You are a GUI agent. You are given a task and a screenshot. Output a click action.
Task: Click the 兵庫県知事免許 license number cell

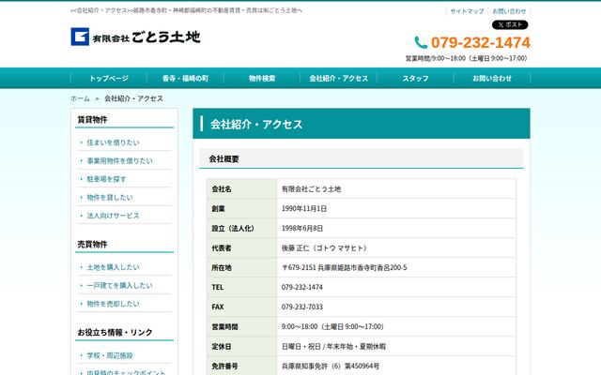point(396,367)
